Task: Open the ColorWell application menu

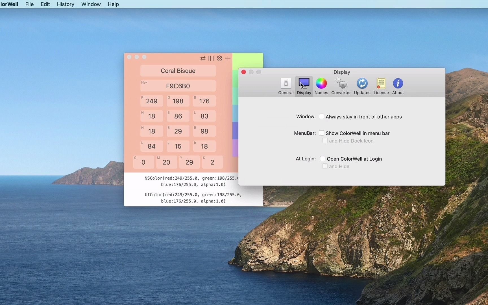Action: (9, 4)
